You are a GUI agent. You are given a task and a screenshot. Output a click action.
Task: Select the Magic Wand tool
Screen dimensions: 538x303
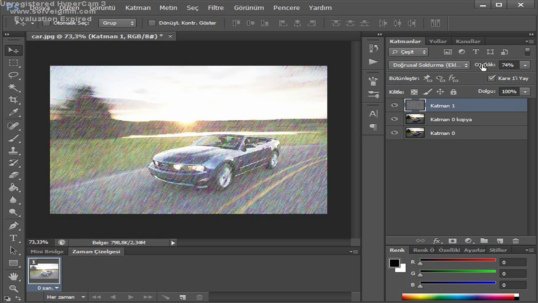click(13, 88)
